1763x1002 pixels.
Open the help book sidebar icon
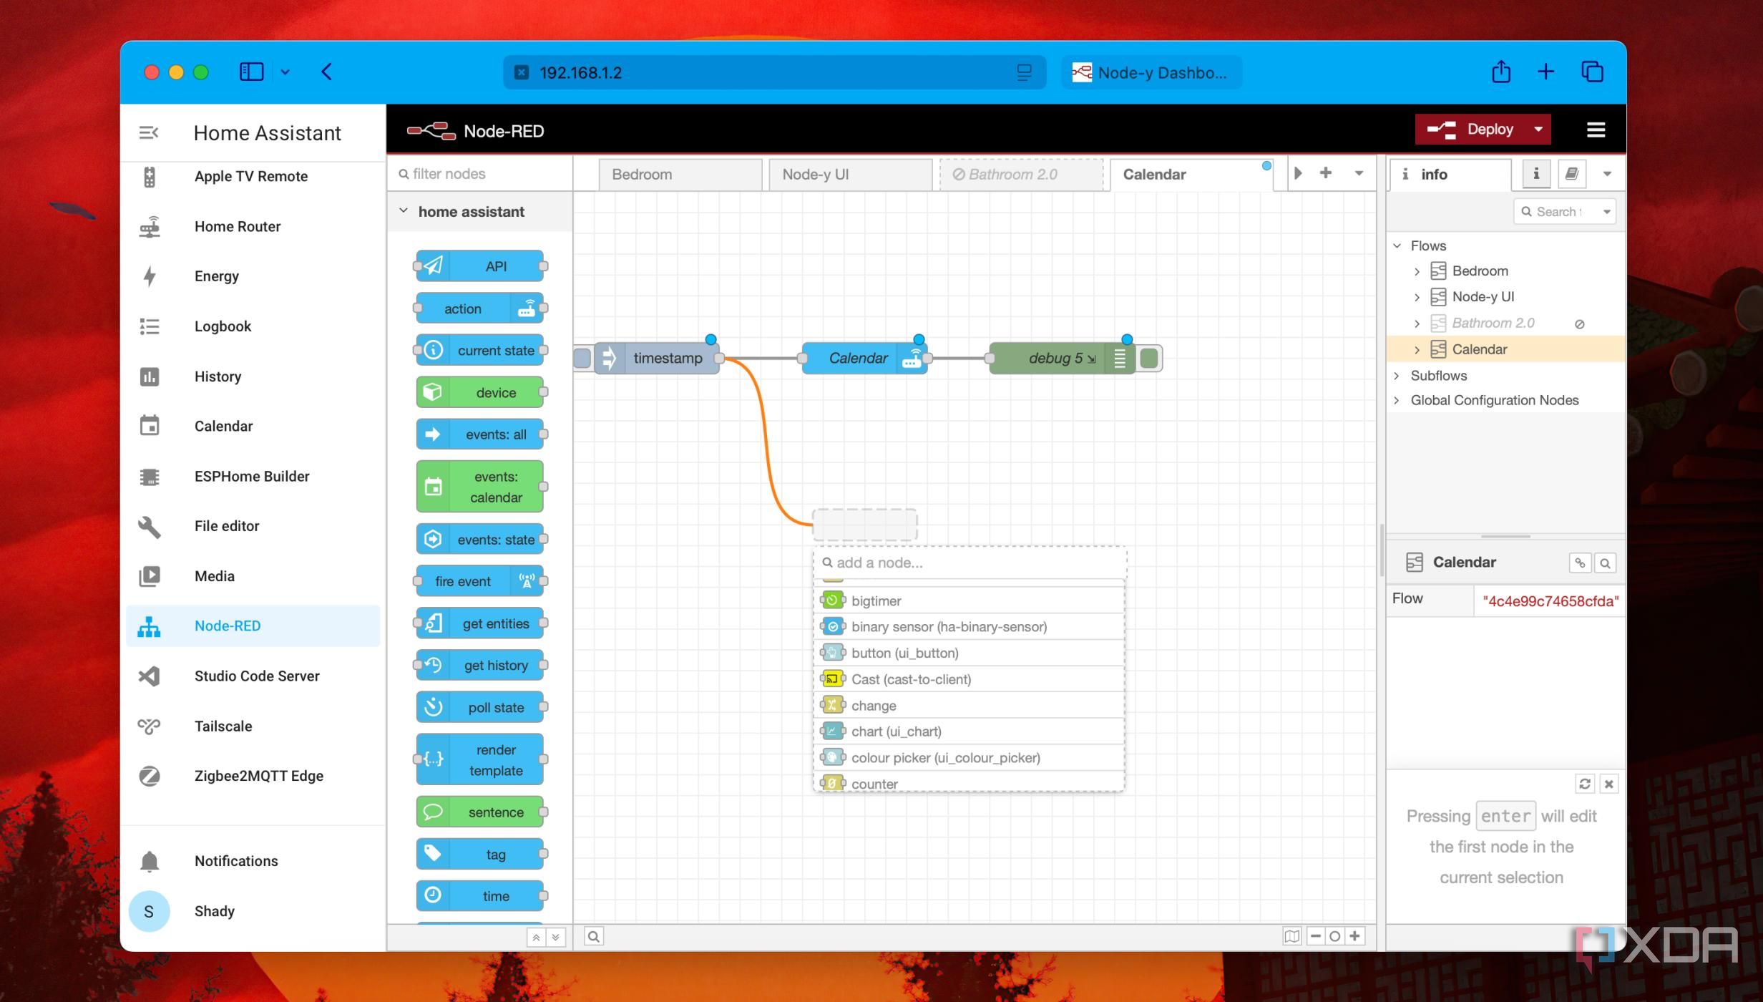point(1572,174)
